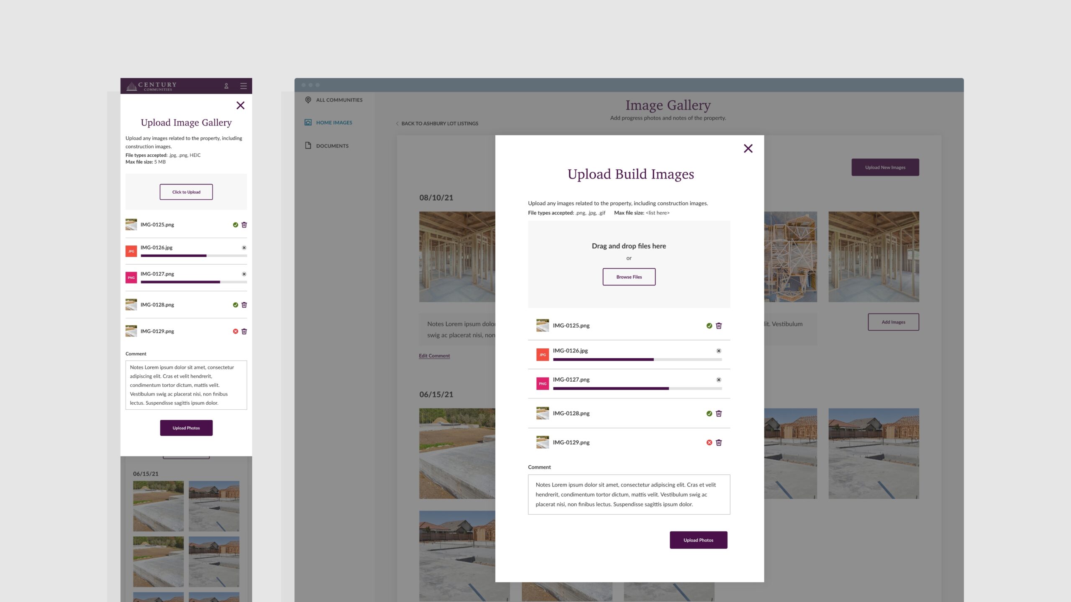Delete IMG-0125.png in mobile list
Viewport: 1071px width, 602px height.
click(x=244, y=225)
